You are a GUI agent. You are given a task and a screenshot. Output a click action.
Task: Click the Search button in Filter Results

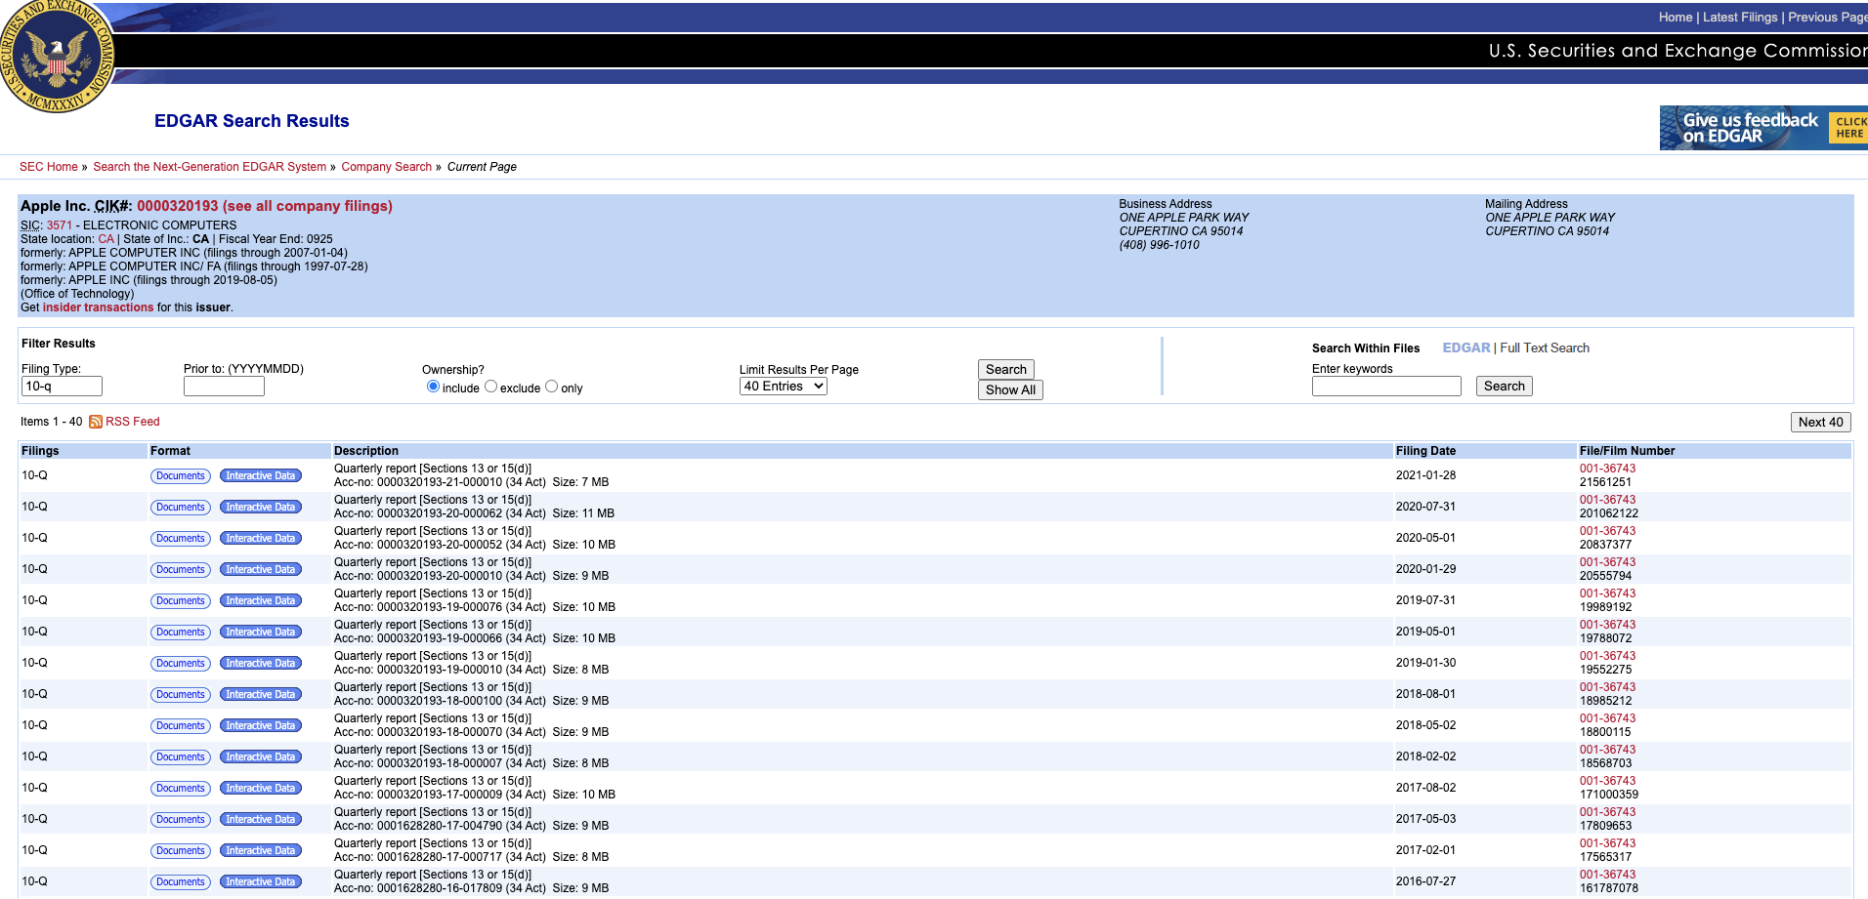click(x=1006, y=369)
